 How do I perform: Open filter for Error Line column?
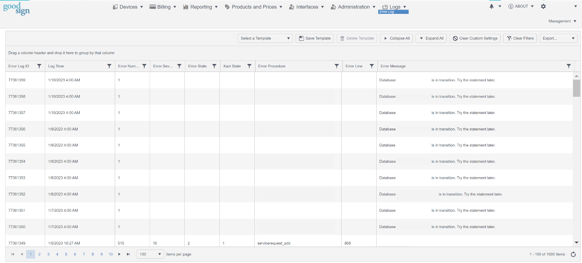tap(372, 66)
